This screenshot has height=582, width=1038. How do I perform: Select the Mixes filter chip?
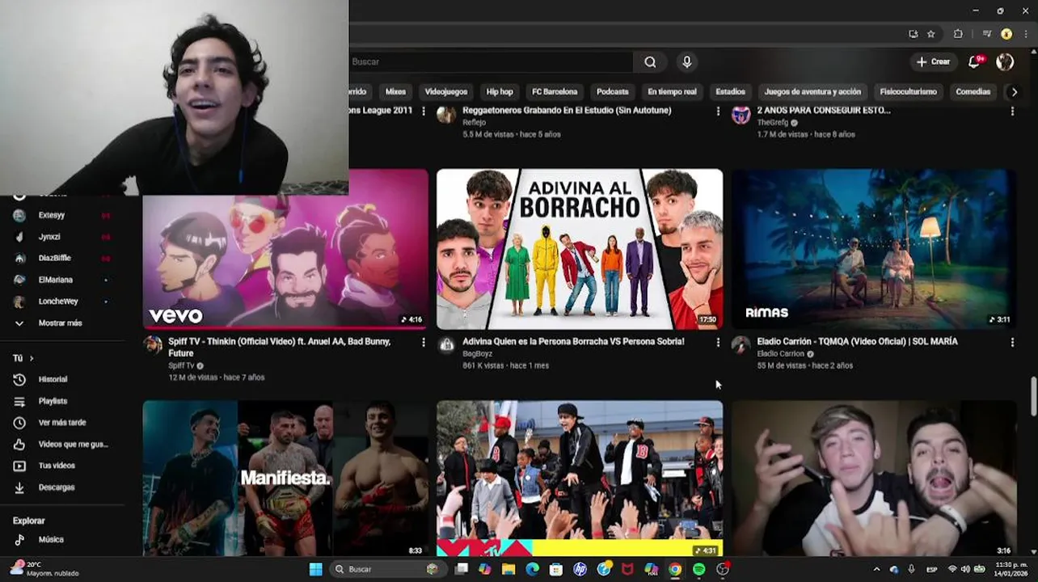pyautogui.click(x=395, y=92)
